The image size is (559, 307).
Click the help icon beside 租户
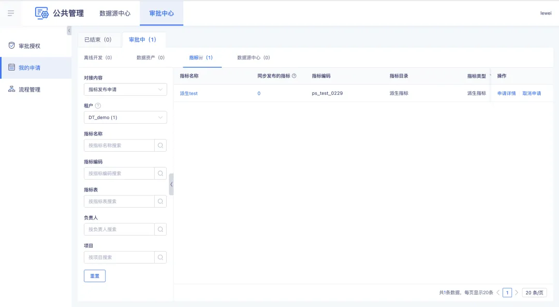coord(98,106)
